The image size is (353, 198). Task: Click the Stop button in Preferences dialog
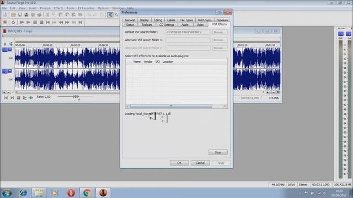tap(218, 152)
